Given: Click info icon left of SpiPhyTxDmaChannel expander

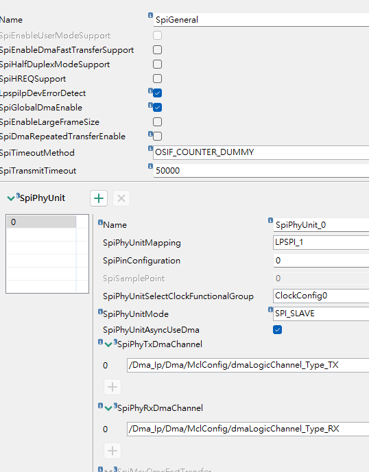Looking at the screenshot, I should tap(101, 342).
